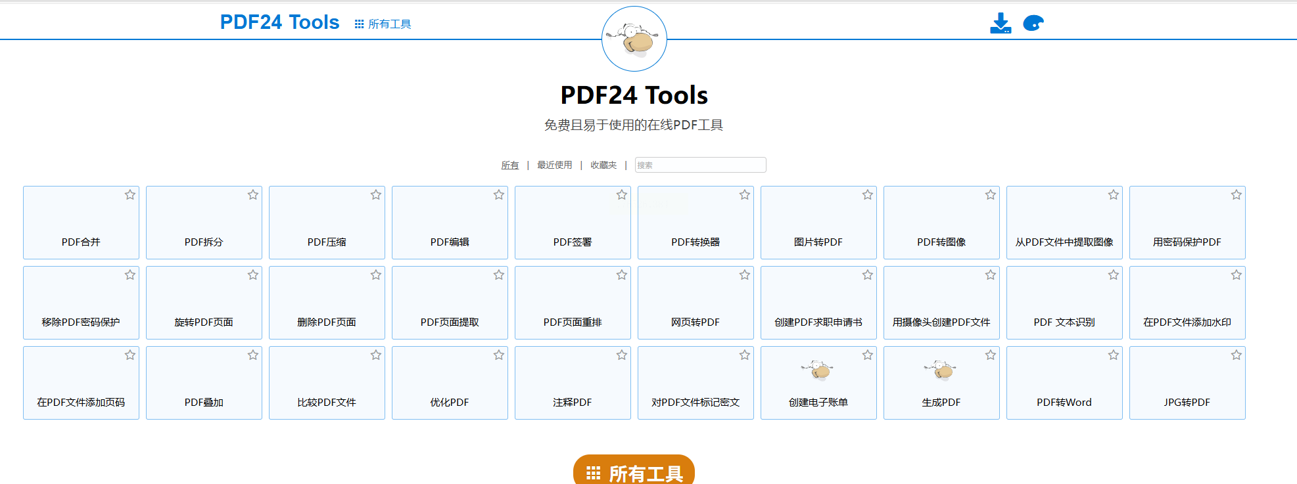The image size is (1297, 484).
Task: Star the 旋转PDF页面 tool
Action: click(x=253, y=275)
